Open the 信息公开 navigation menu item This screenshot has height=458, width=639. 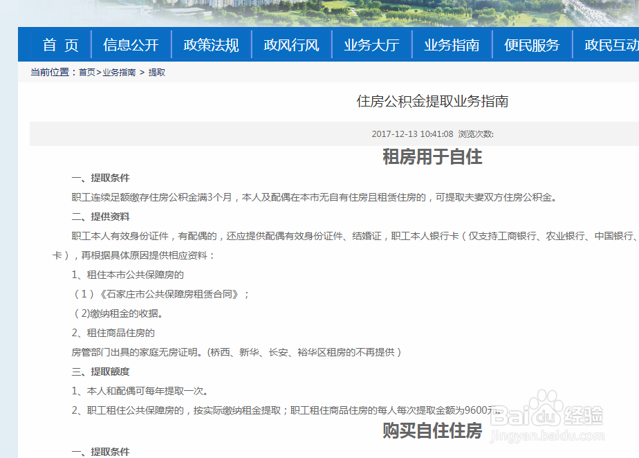pyautogui.click(x=131, y=44)
